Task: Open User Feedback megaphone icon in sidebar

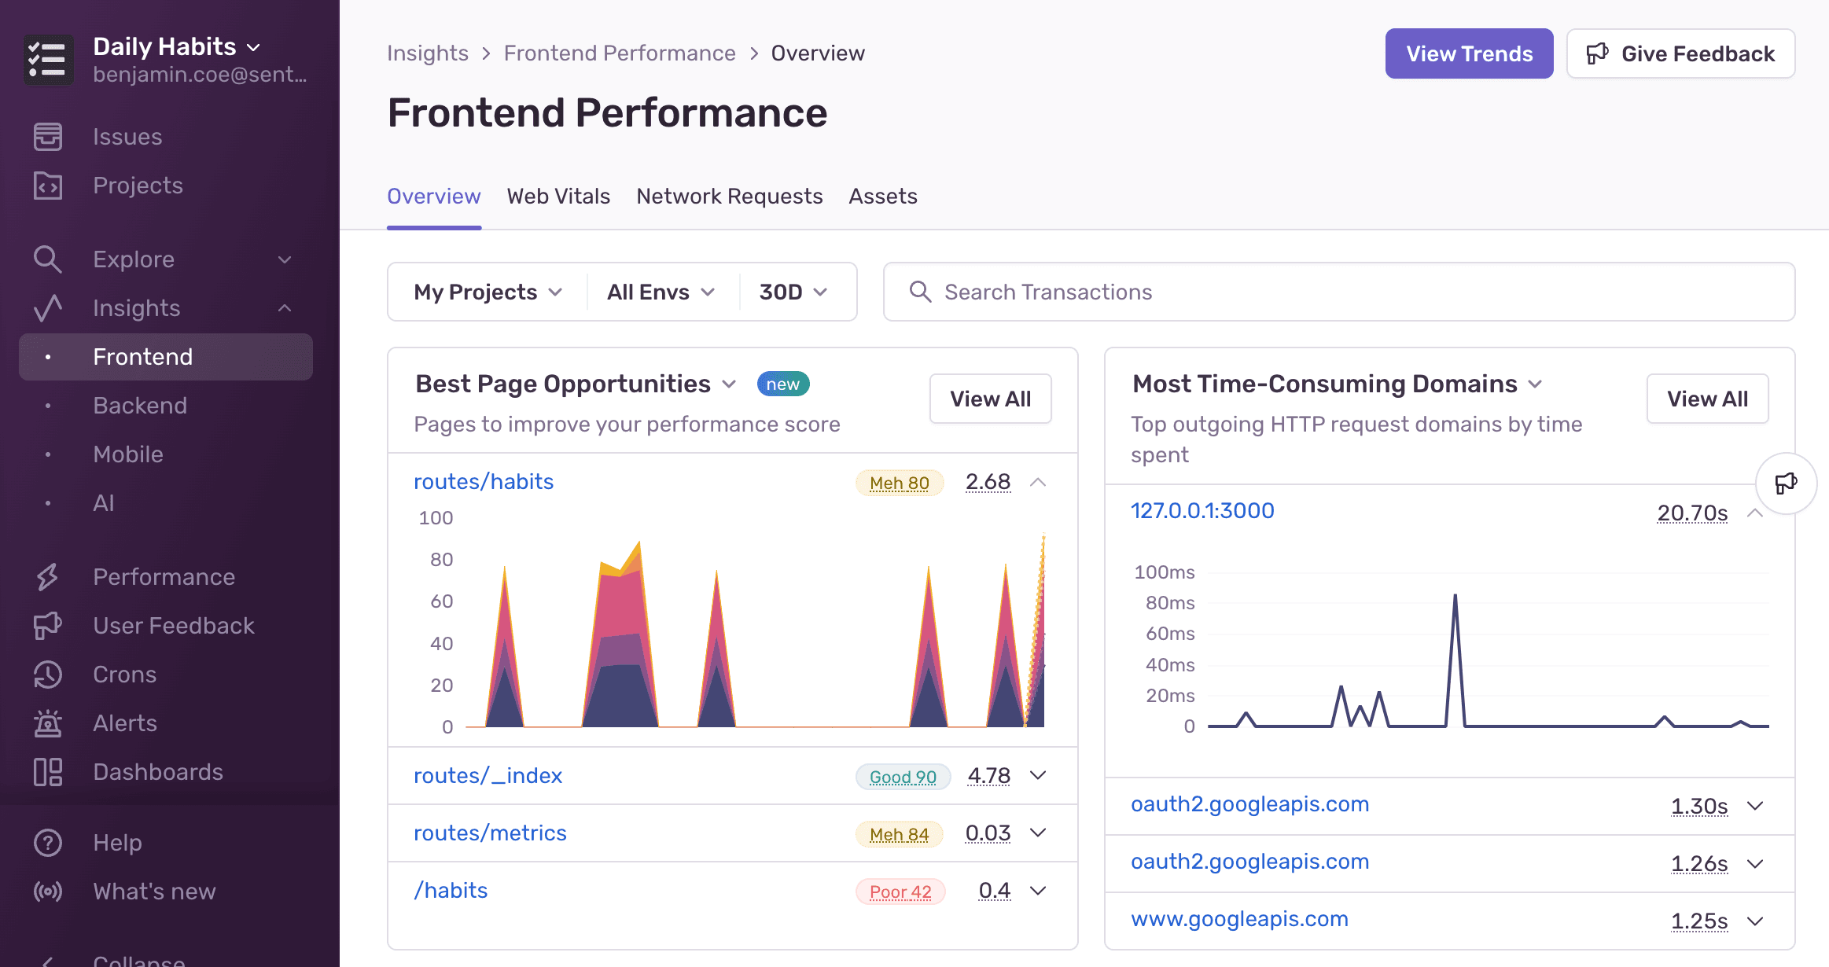Action: coord(48,626)
